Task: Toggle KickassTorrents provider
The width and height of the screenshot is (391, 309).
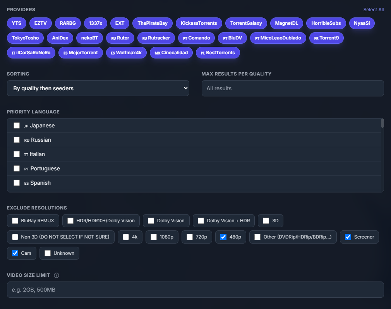Action: tap(199, 23)
